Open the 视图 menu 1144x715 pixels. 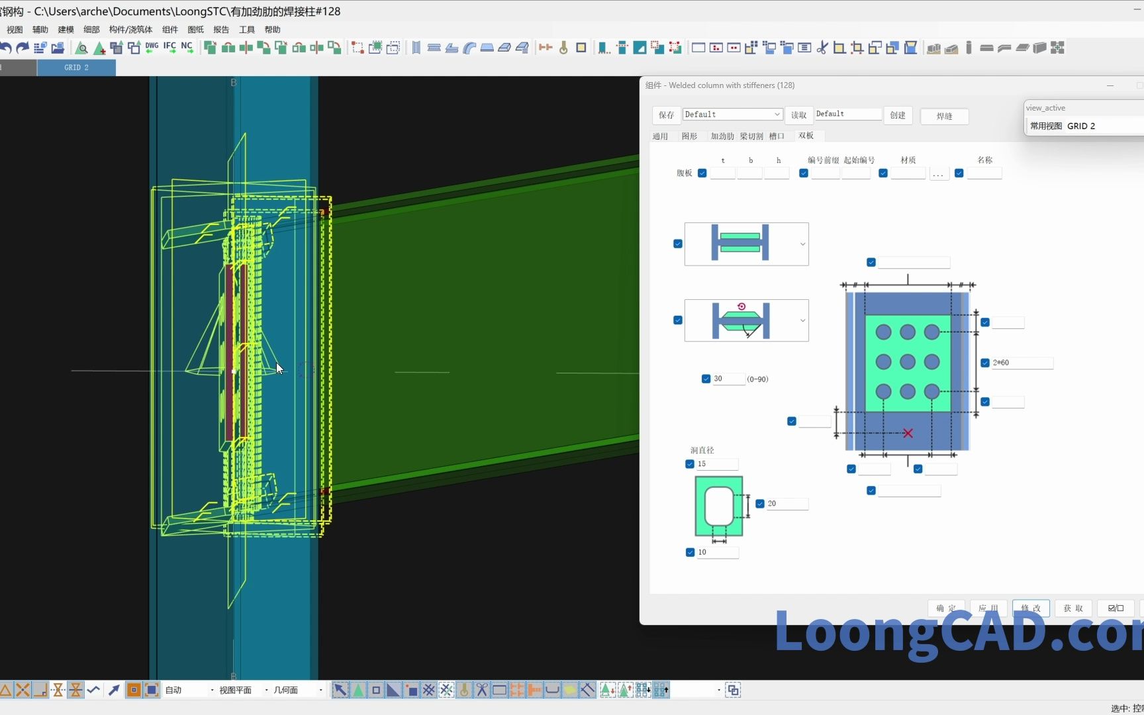point(15,30)
